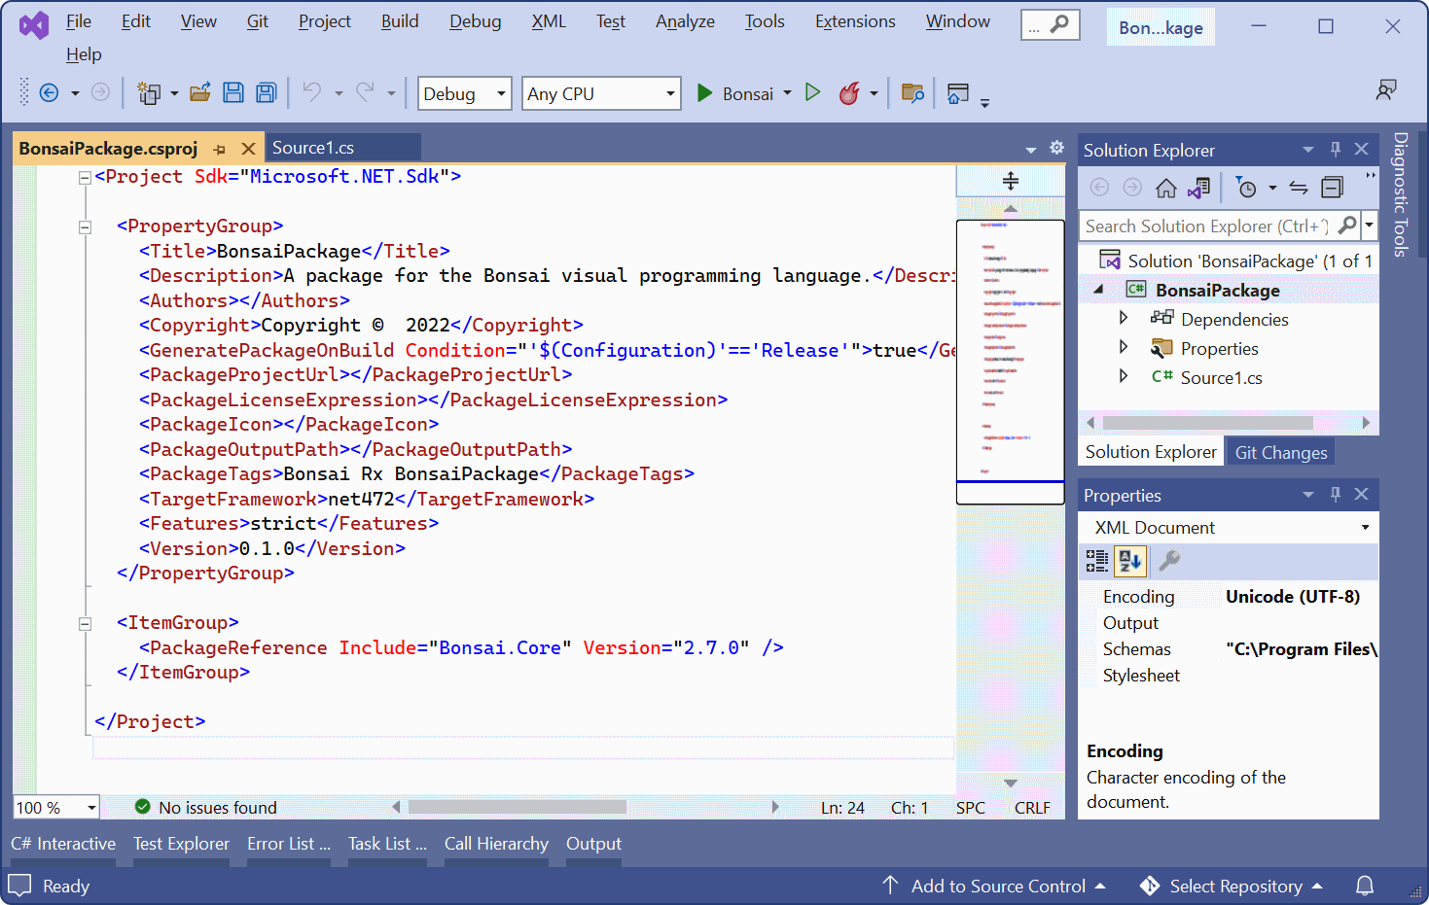This screenshot has height=905, width=1429.
Task: Click the editor horizontal scrollbar thumb
Action: (518, 807)
